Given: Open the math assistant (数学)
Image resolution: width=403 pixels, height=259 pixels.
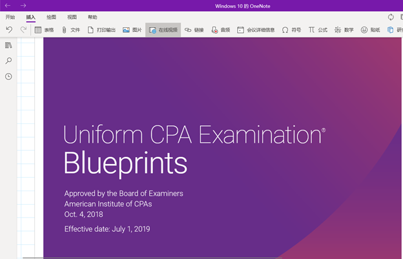Looking at the screenshot, I should point(344,30).
